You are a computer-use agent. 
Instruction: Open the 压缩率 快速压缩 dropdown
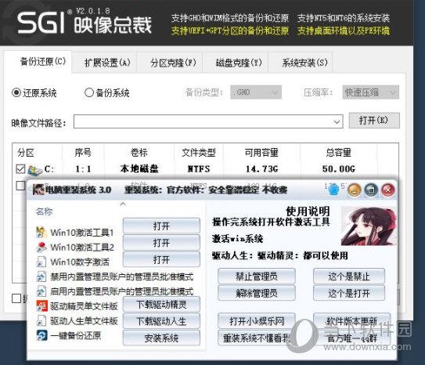click(370, 92)
